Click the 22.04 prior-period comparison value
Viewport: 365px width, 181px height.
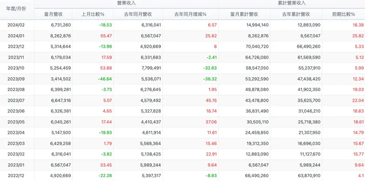click(358, 100)
